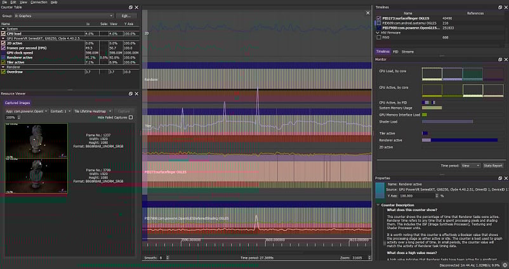Click the 2D timeline row label
Screen dimensions: 509x269
click(x=147, y=33)
